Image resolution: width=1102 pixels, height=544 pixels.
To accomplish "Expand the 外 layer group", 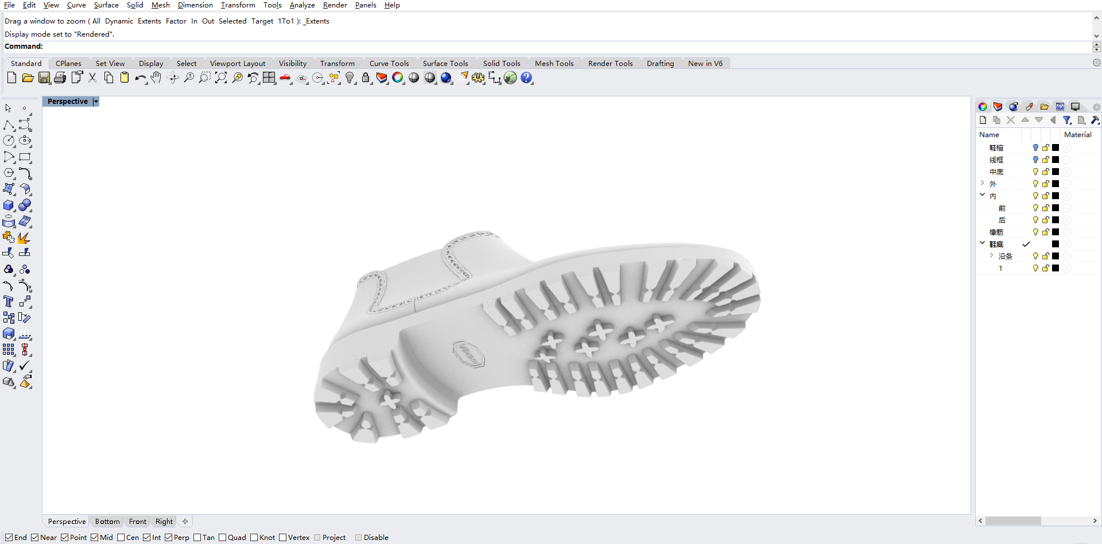I will 983,184.
